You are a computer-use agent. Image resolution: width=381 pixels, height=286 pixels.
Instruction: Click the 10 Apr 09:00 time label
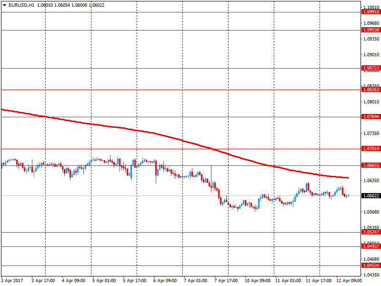pyautogui.click(x=258, y=281)
